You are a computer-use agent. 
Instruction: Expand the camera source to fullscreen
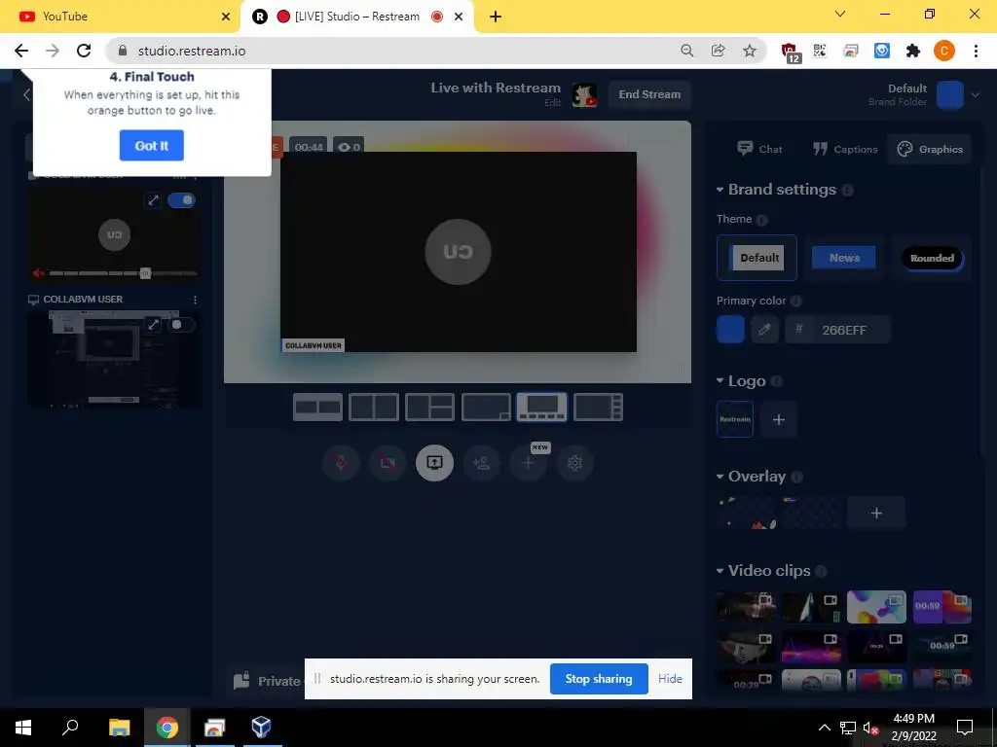pos(153,200)
